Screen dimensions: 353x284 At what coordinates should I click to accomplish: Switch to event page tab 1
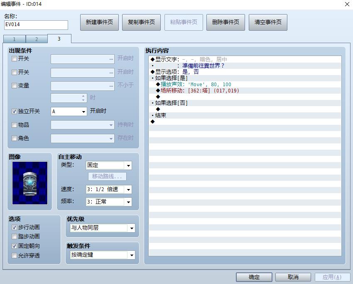(x=15, y=39)
